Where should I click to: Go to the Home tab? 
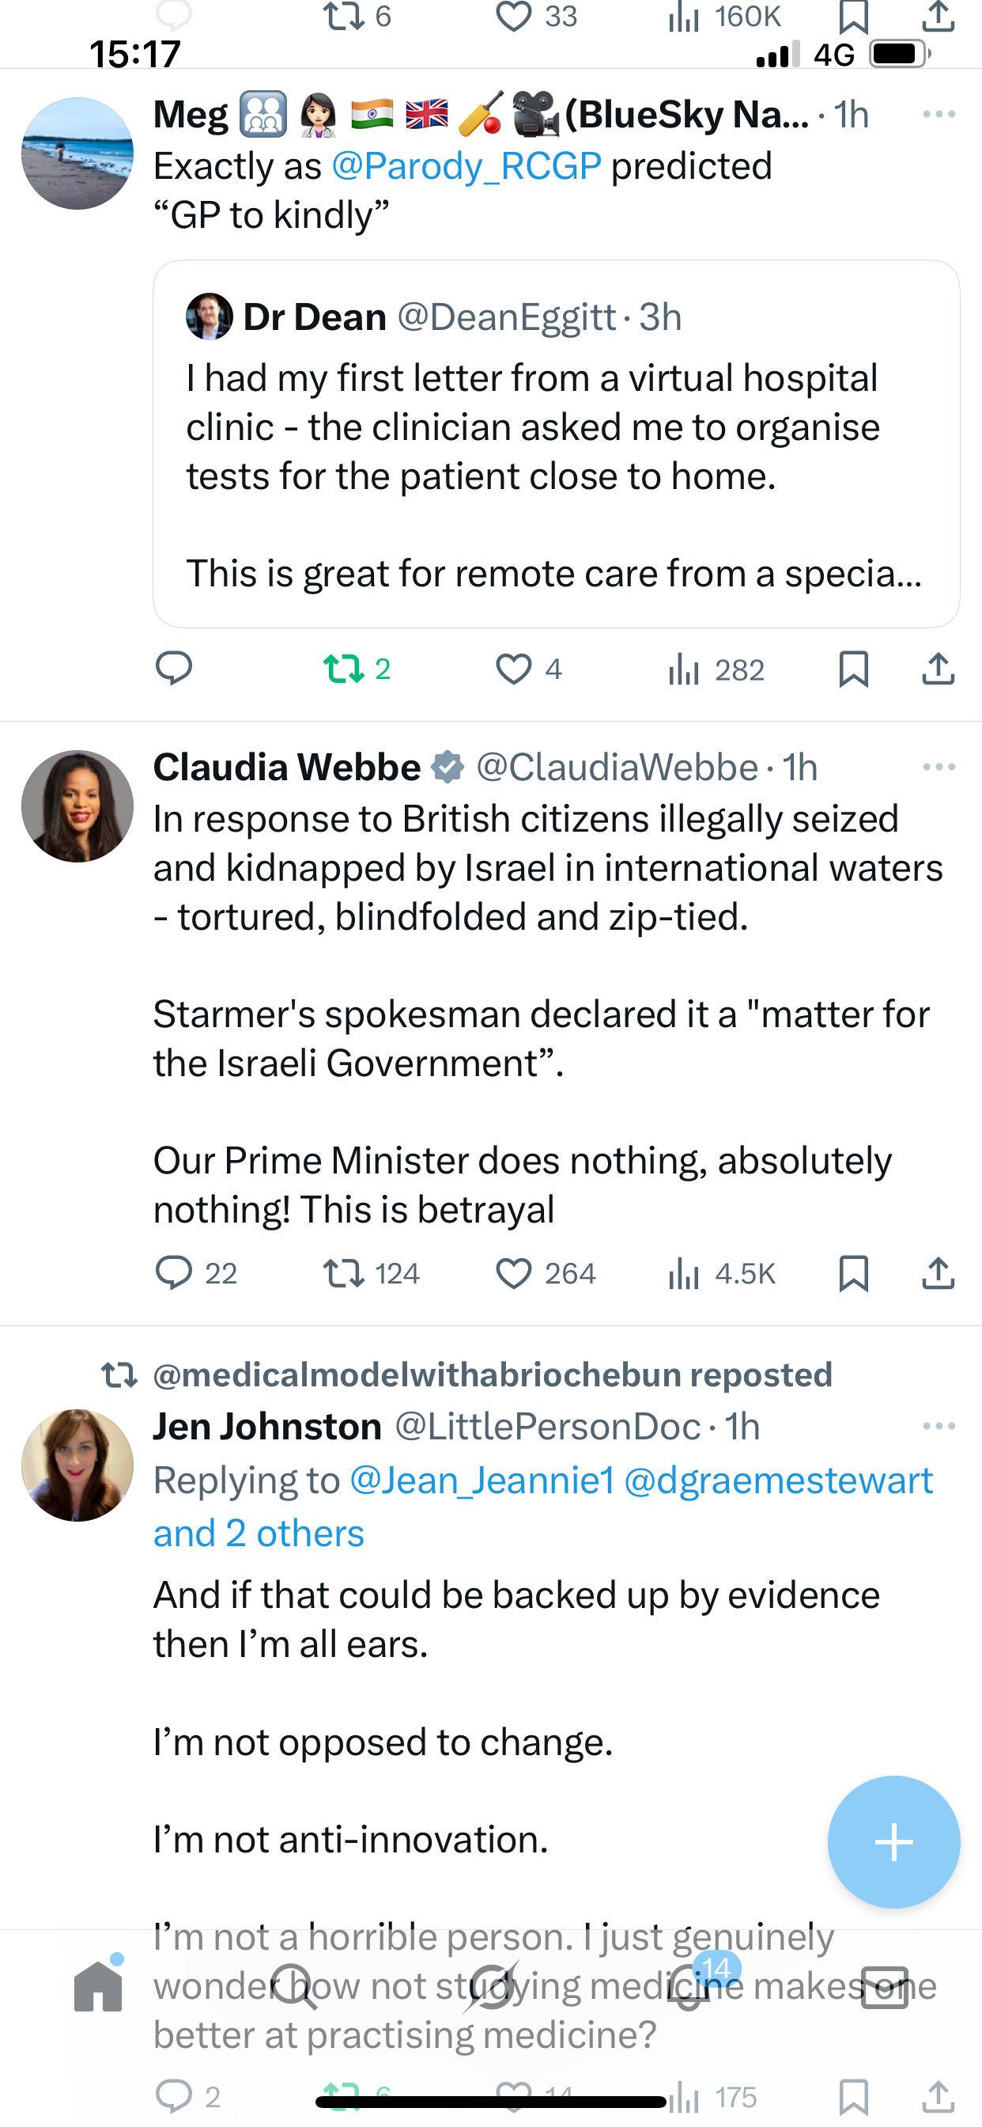[98, 1986]
